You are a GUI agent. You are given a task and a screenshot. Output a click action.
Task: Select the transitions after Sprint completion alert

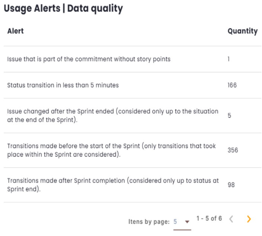(112, 184)
